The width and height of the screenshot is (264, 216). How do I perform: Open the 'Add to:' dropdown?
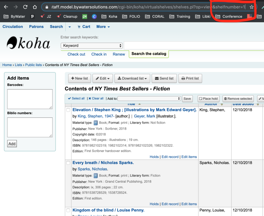pos(149,98)
